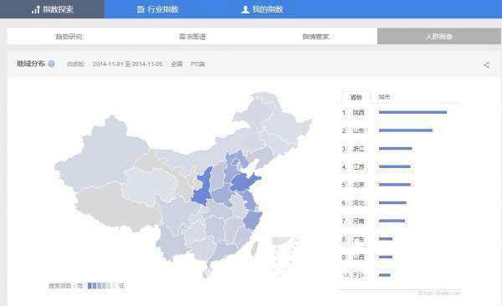Click Hainan island on the map
This screenshot has width=502, height=306.
206,273
